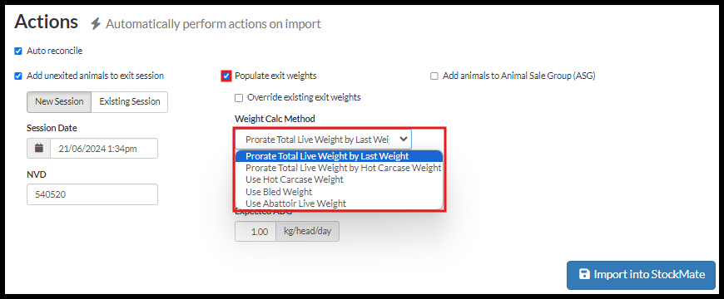Focus the NVD field showing 540520

pyautogui.click(x=92, y=194)
